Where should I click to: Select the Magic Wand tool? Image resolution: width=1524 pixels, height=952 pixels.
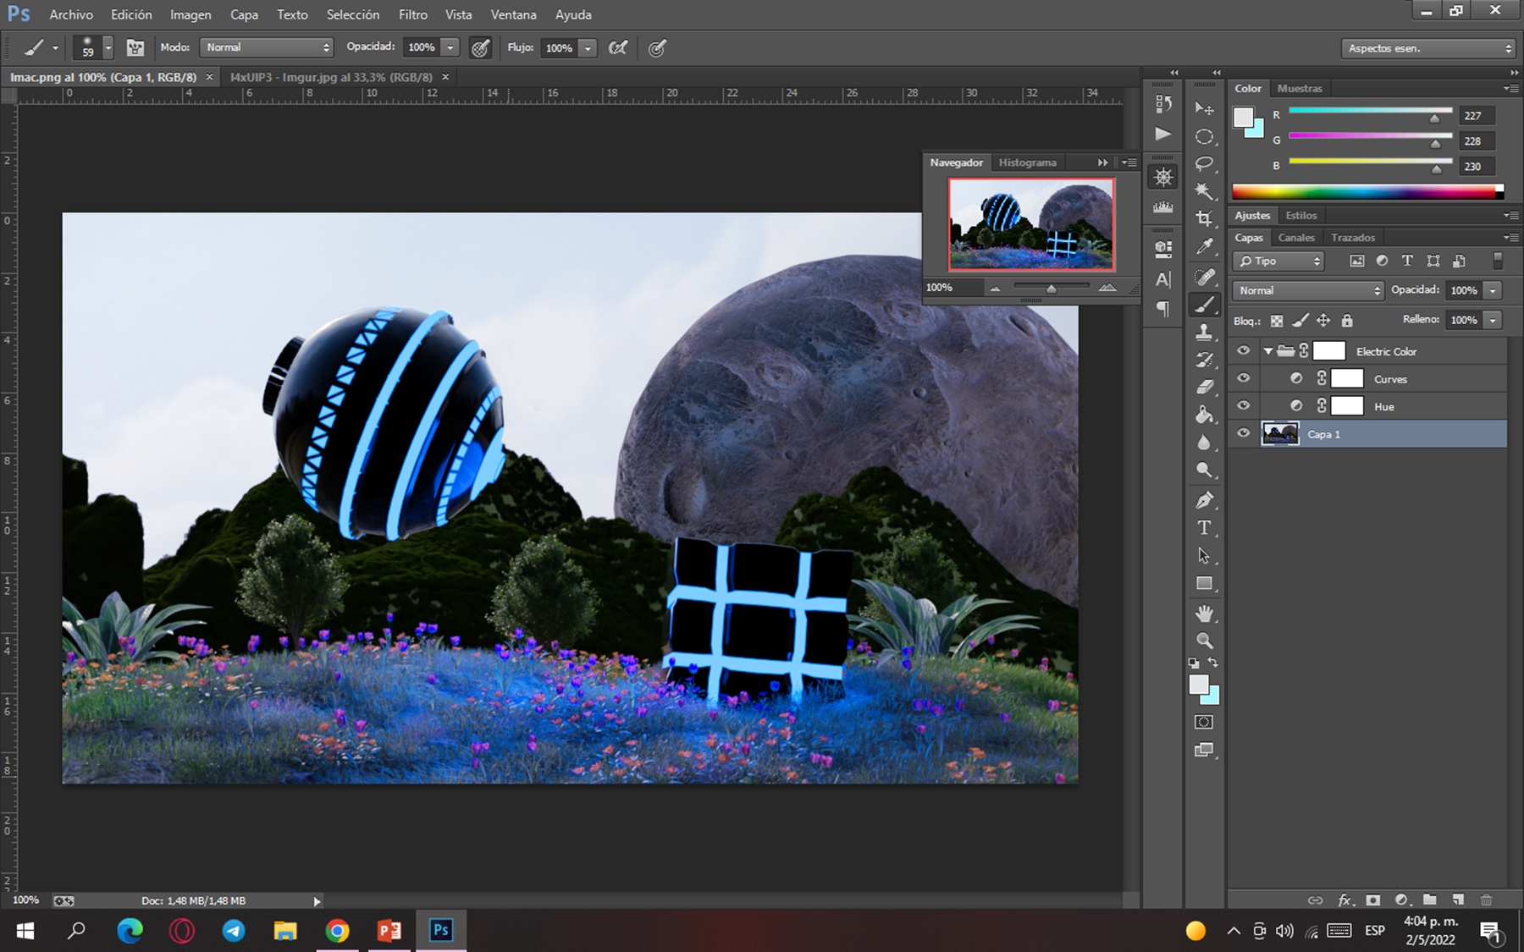tap(1204, 191)
